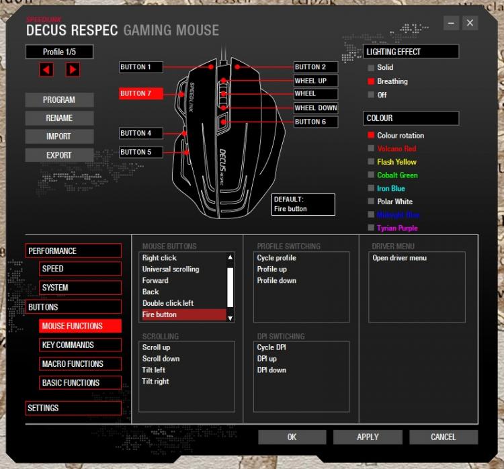Click mouse buttons list scrollbar thumb
Screen dimensions: 504x469
coord(230,288)
